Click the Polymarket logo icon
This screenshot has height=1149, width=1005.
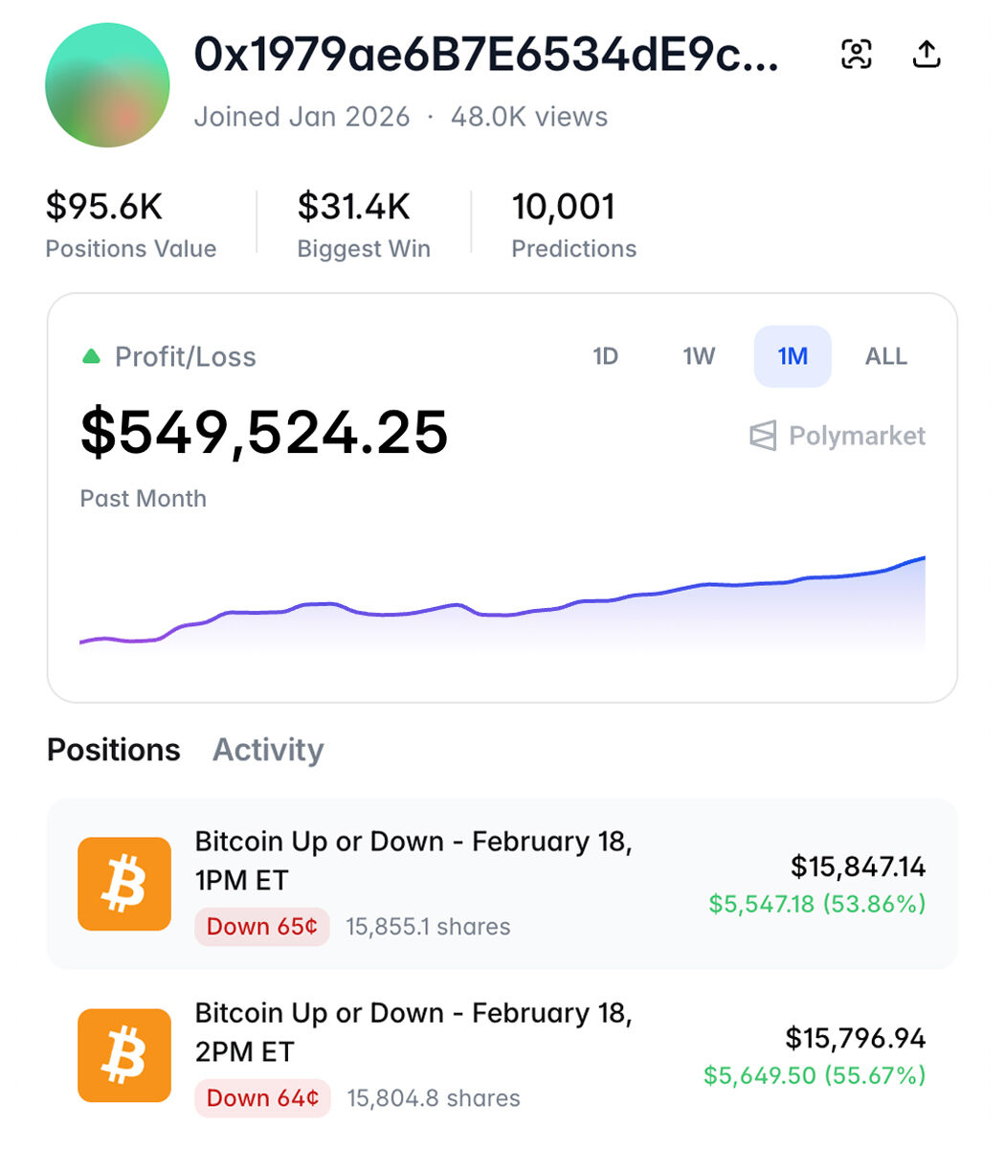point(763,437)
